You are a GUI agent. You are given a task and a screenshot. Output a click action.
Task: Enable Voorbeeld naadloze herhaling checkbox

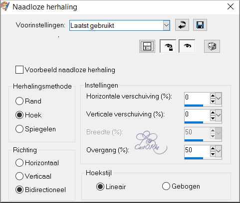[x=19, y=70]
